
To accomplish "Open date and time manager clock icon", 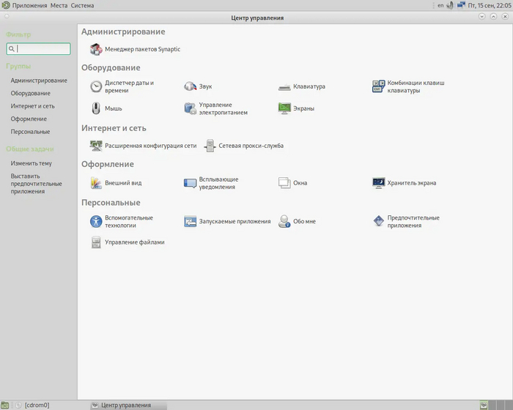I will pos(96,86).
